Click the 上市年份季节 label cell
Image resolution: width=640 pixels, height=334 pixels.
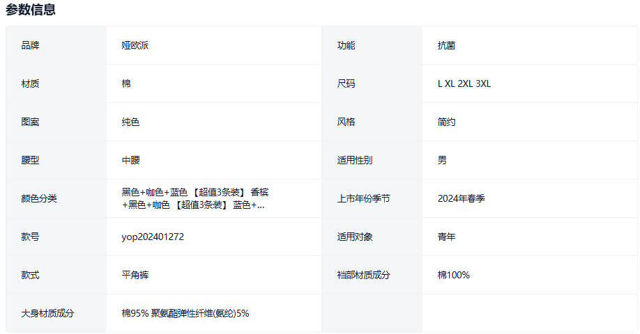tap(363, 198)
